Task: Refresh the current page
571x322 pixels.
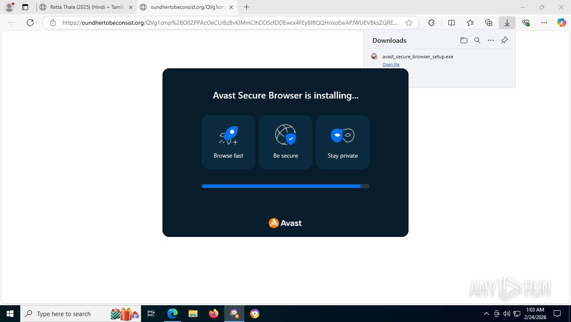Action: point(30,23)
